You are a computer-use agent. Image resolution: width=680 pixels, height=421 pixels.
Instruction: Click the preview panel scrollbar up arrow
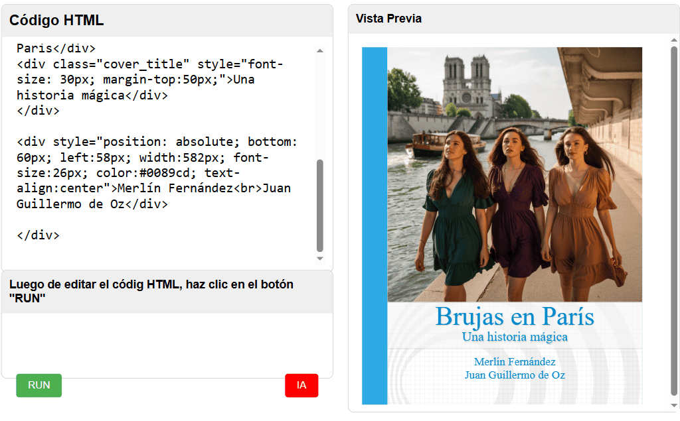tap(674, 40)
